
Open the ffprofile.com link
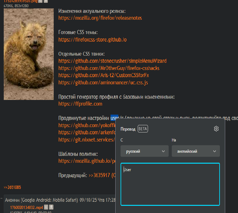point(80,104)
